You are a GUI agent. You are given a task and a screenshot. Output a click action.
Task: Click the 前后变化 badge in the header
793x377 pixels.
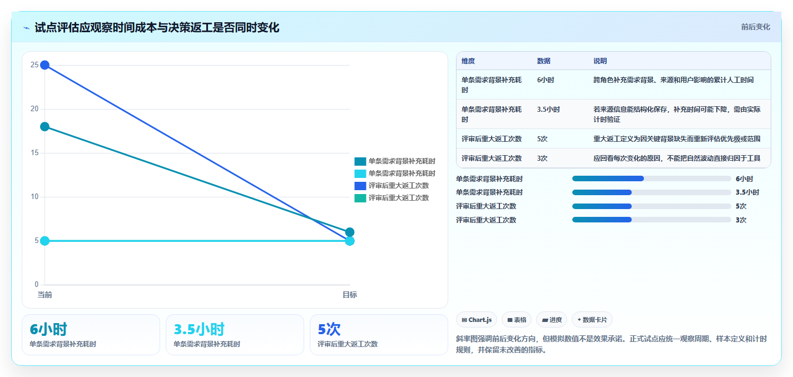755,27
